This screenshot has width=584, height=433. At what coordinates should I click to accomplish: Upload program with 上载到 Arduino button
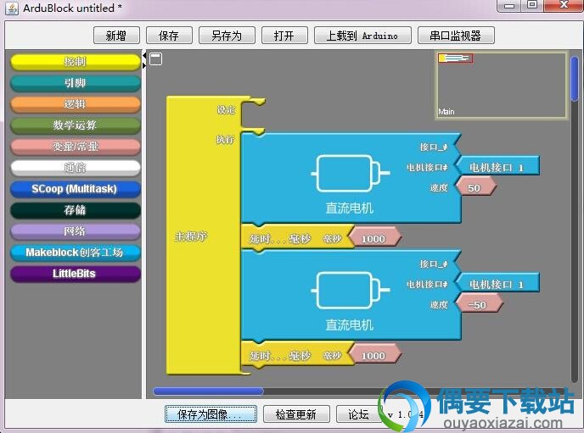(x=362, y=36)
